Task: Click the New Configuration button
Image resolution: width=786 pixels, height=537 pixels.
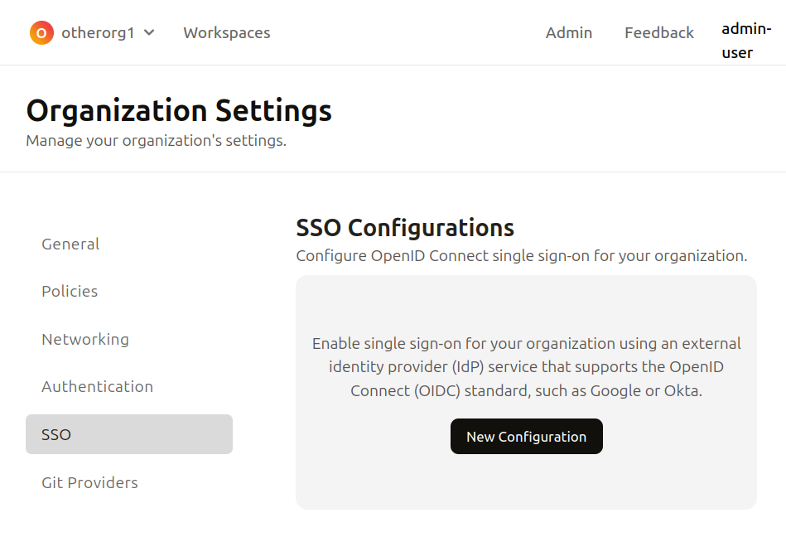Action: (527, 437)
